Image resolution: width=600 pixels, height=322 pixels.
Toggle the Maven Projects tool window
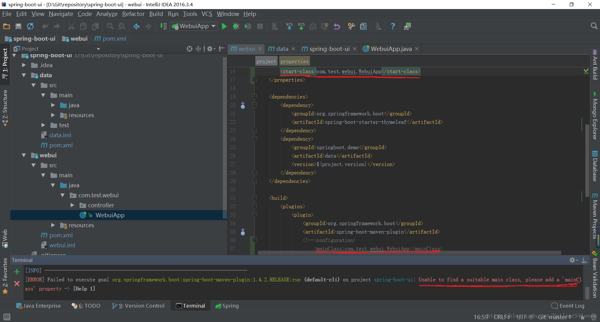pos(595,216)
